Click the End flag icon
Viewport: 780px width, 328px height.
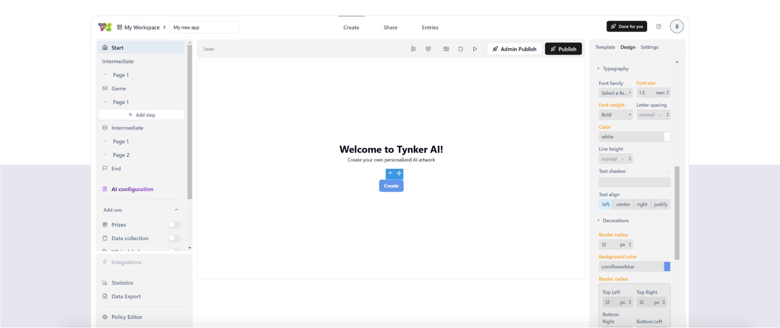(x=105, y=168)
